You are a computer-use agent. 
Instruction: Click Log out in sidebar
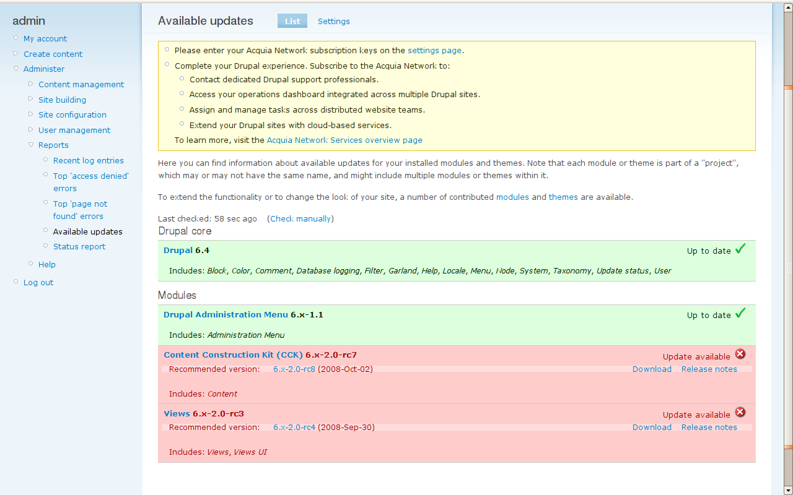[x=38, y=282]
